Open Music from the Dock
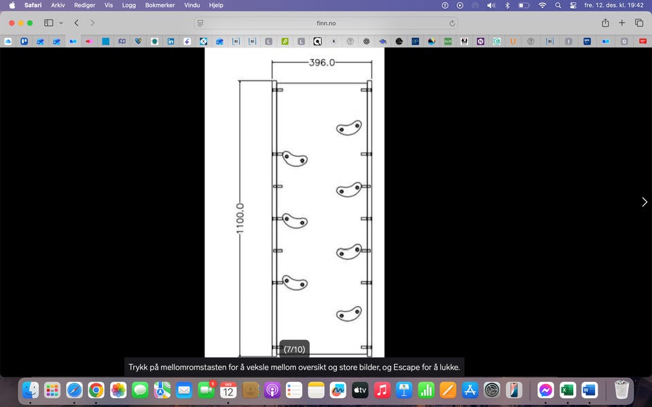Viewport: 652px width, 407px height. (x=382, y=390)
